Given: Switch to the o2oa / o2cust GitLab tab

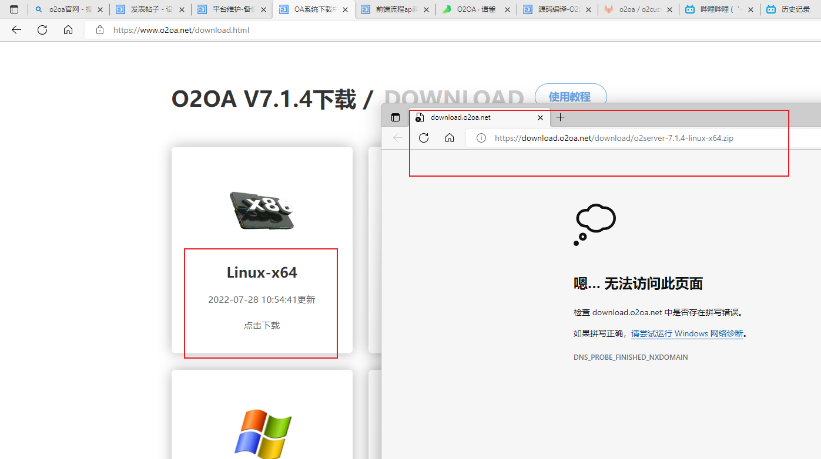Looking at the screenshot, I should [638, 9].
